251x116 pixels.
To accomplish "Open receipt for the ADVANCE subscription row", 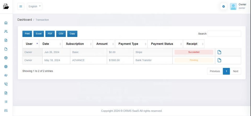I will click(219, 60).
